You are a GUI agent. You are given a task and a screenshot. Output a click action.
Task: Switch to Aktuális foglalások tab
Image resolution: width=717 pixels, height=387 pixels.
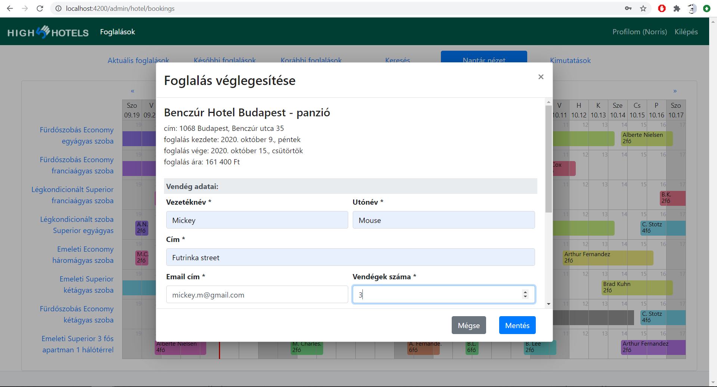(x=138, y=60)
